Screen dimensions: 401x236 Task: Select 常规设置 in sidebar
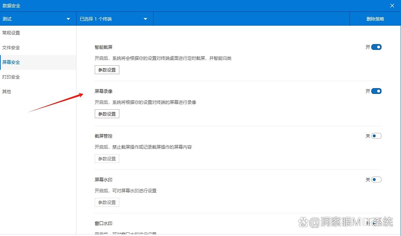(11, 33)
